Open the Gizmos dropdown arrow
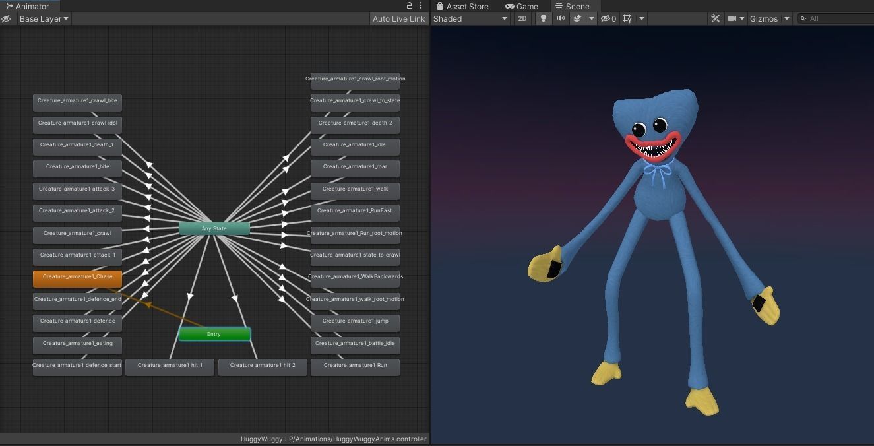The height and width of the screenshot is (446, 874). 786,19
